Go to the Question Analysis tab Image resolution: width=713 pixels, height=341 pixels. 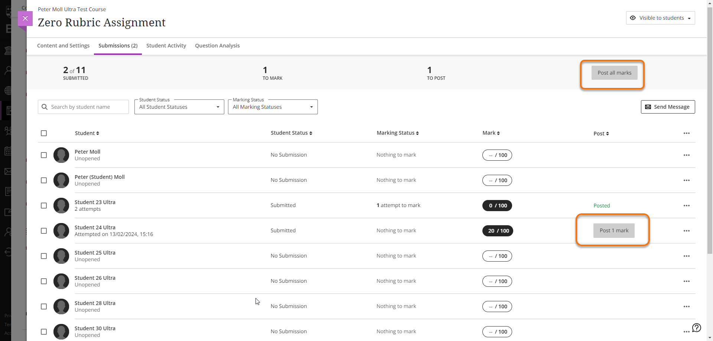tap(217, 46)
